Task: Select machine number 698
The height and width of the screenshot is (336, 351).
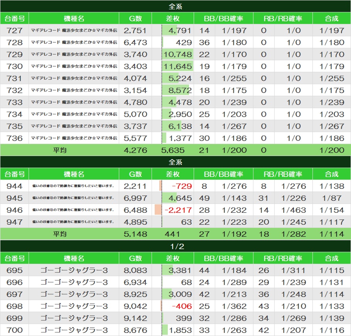Action: [15, 306]
